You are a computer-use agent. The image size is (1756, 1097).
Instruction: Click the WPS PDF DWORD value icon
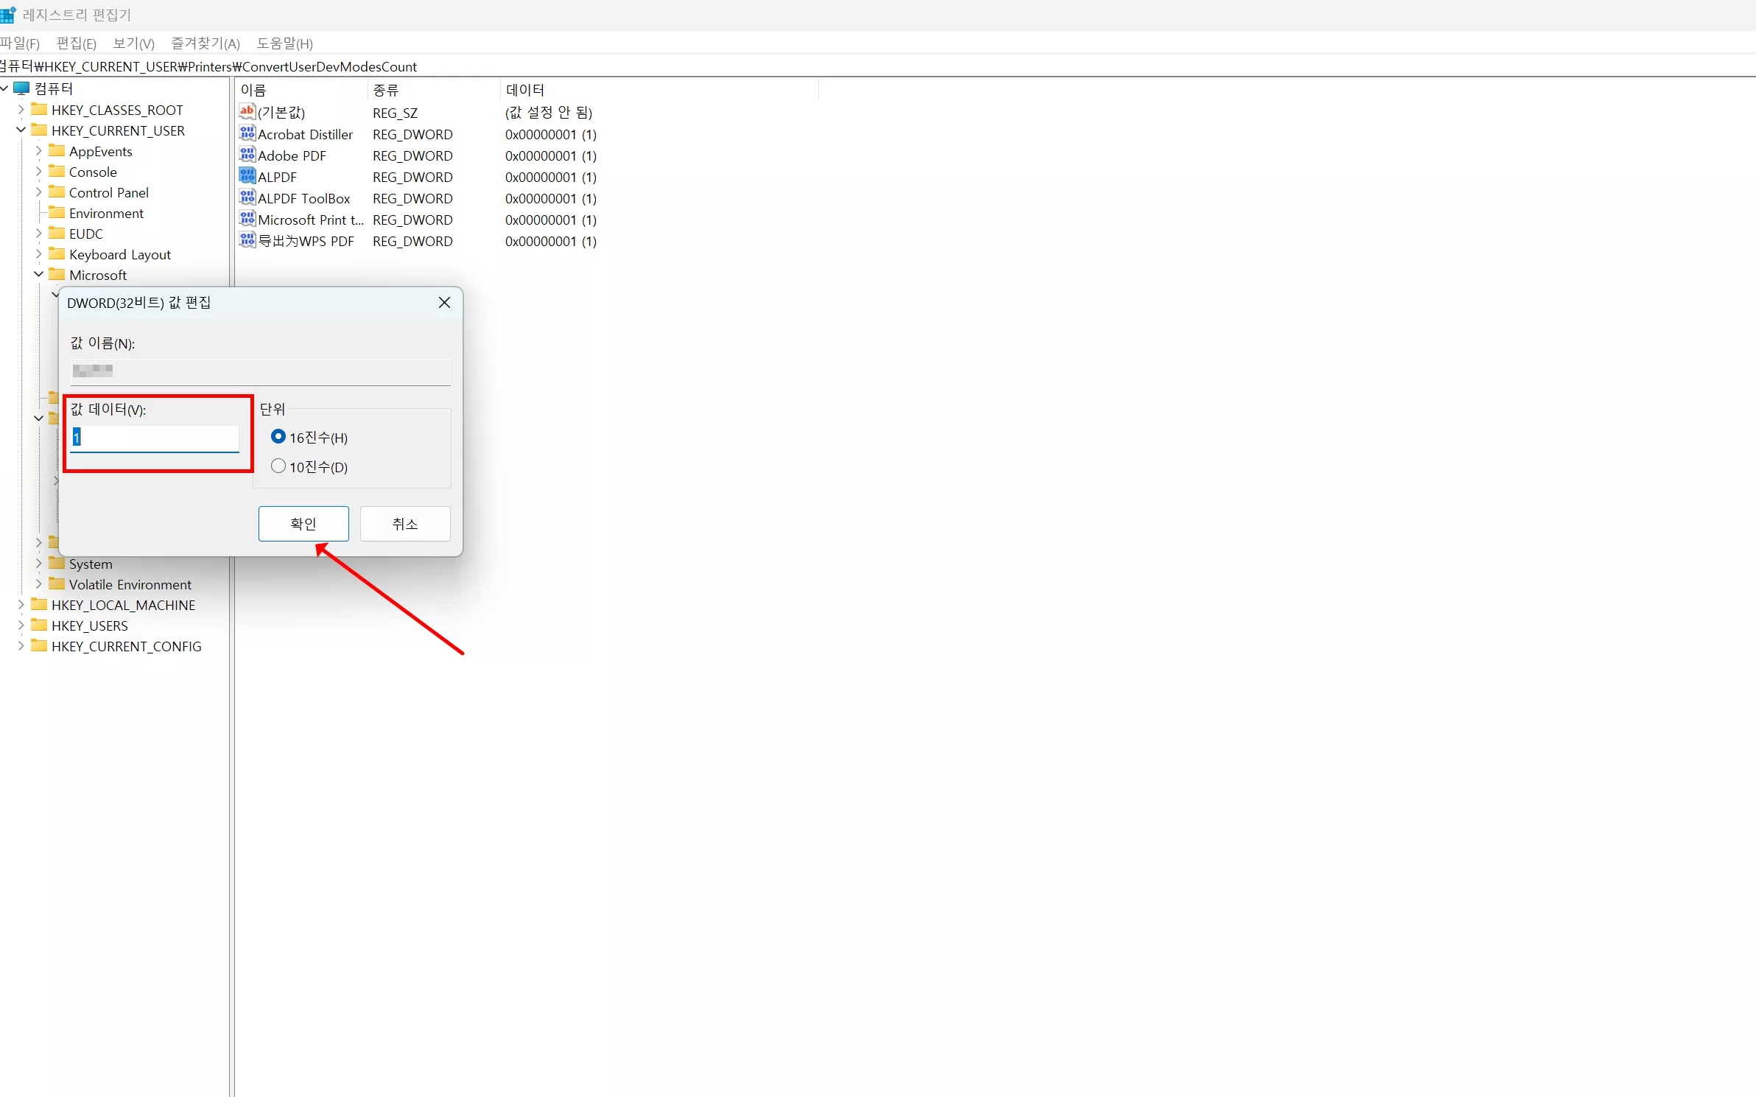[x=247, y=241]
